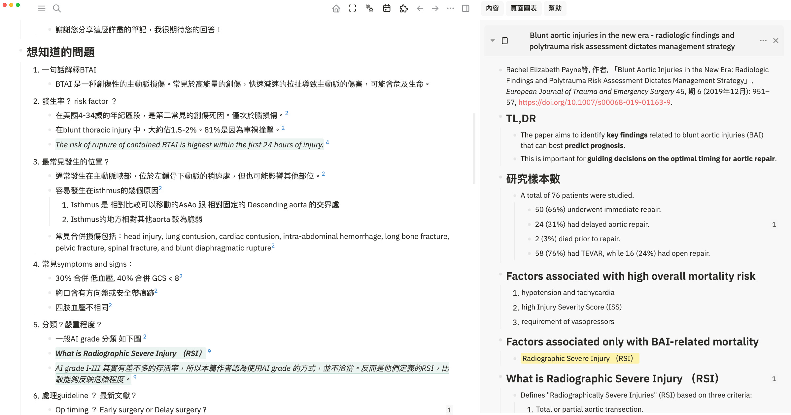Switch to 內容 sidebar tab
The height and width of the screenshot is (415, 791).
click(x=492, y=9)
